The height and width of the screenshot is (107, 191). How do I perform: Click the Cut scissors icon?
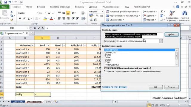[x=12, y=12]
